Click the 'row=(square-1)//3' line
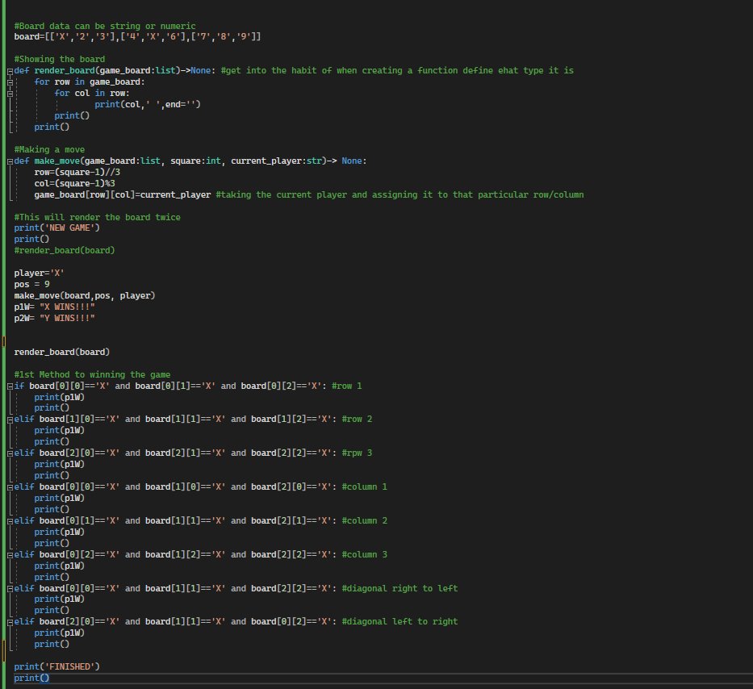753x689 pixels. 77,172
